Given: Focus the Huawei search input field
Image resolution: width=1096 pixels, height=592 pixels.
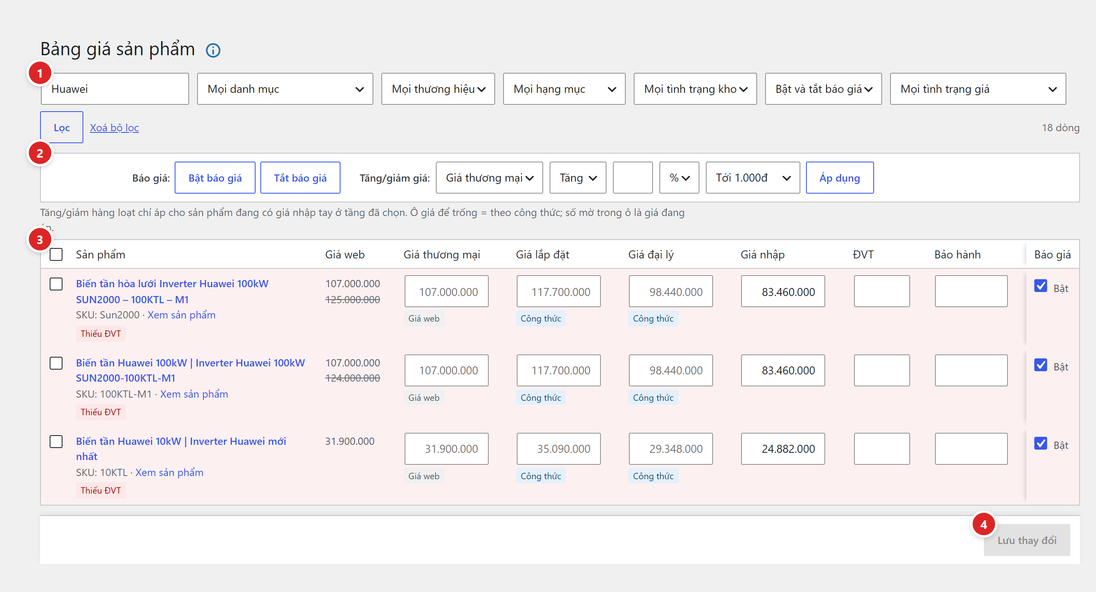Looking at the screenshot, I should point(115,89).
